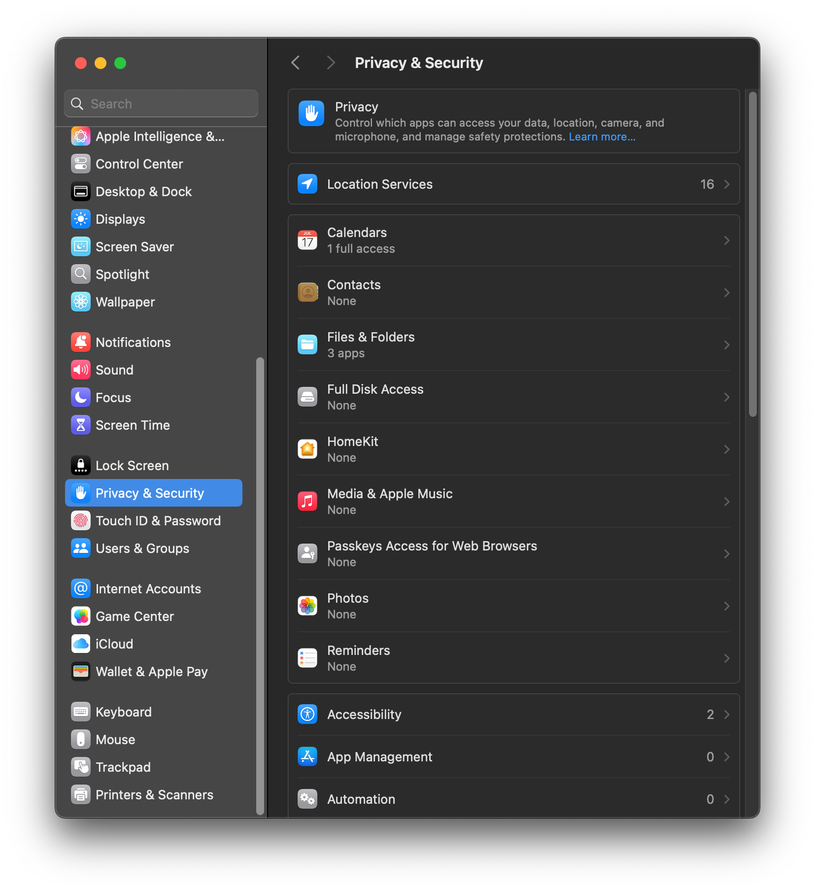Click the Screen Saver icon
This screenshot has height=891, width=815.
81,247
